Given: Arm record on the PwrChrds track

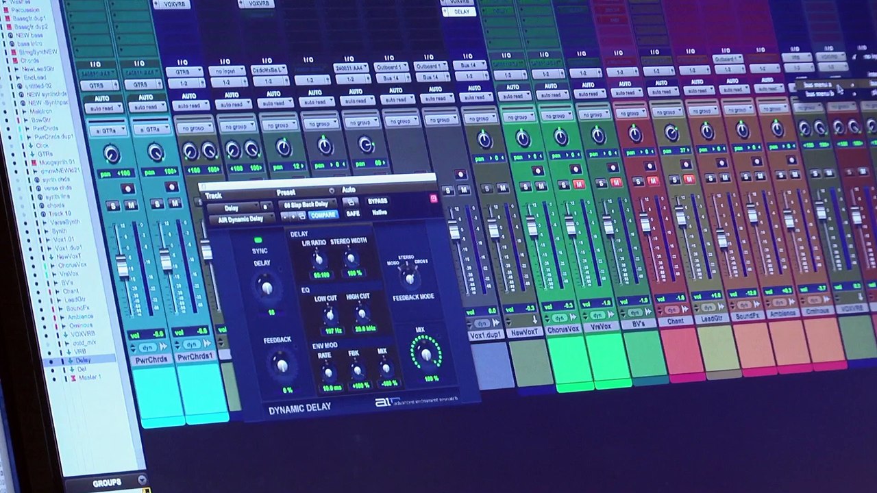Looking at the screenshot, I should point(127,189).
